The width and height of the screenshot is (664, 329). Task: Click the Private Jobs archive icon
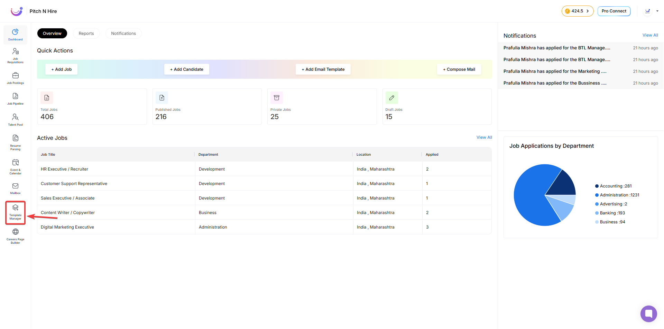(x=277, y=98)
